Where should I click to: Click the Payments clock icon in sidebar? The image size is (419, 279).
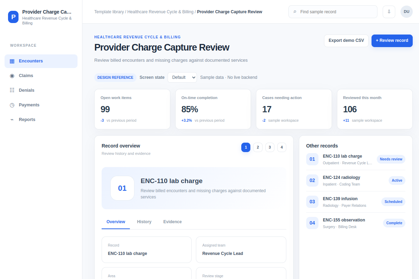pos(12,105)
